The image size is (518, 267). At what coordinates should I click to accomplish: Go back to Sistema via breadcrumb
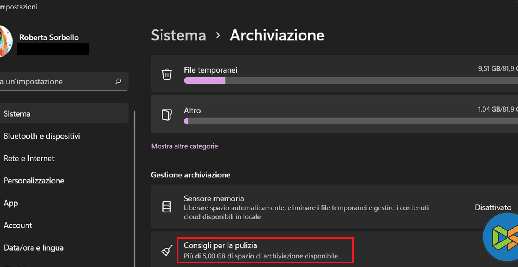tap(178, 35)
